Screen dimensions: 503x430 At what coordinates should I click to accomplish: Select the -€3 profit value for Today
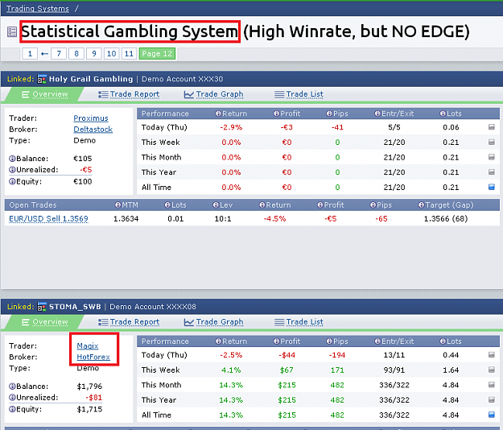coord(287,127)
